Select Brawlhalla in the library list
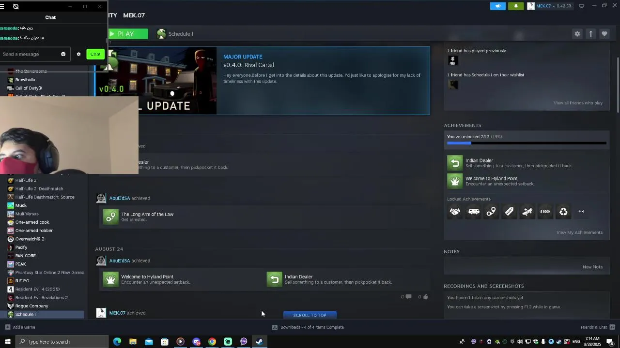620x348 pixels. tap(25, 80)
